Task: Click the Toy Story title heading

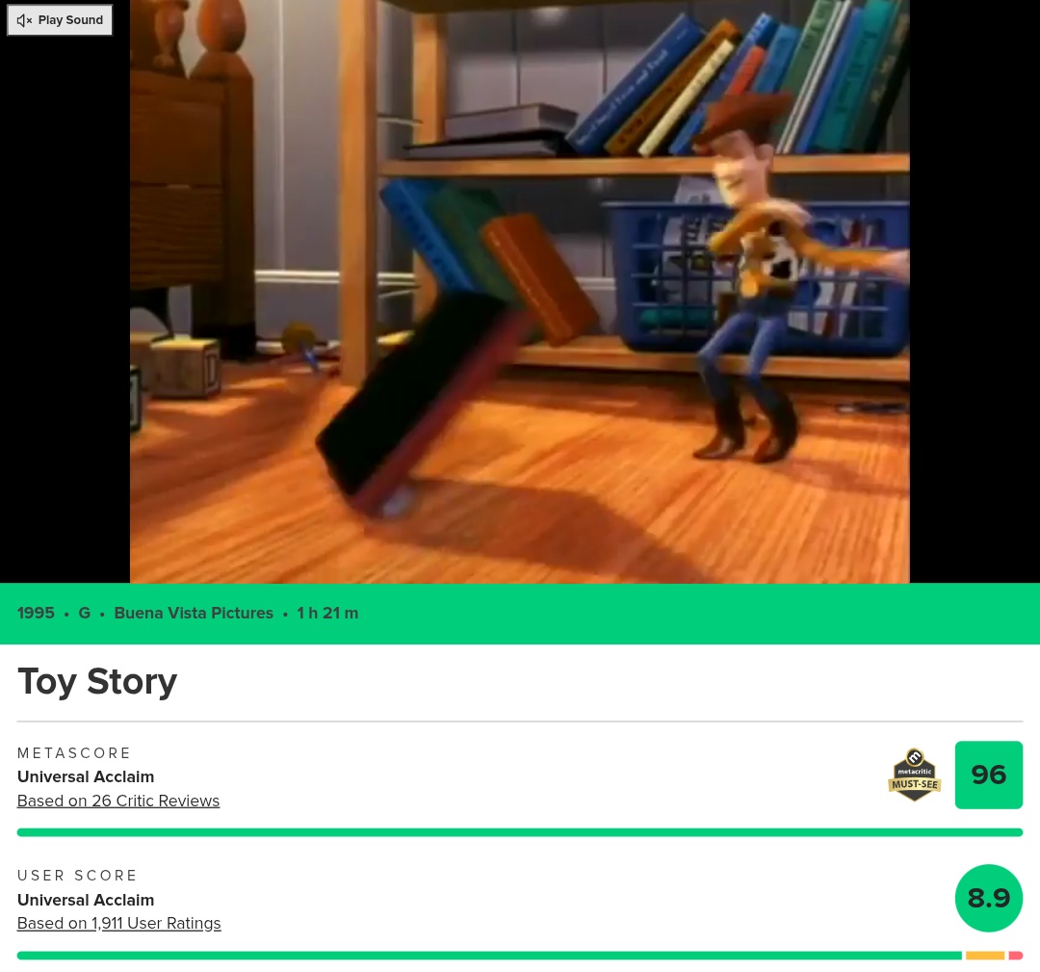Action: coord(97,681)
